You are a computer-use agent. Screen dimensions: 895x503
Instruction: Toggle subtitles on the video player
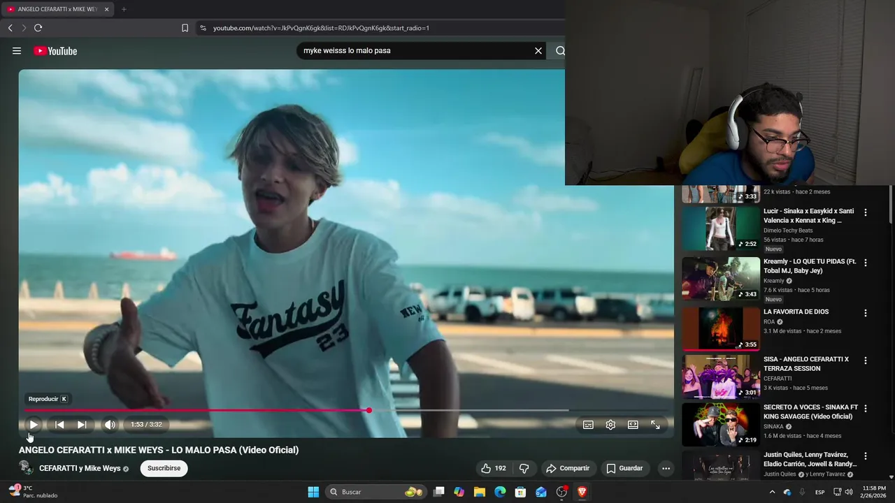[x=588, y=425]
